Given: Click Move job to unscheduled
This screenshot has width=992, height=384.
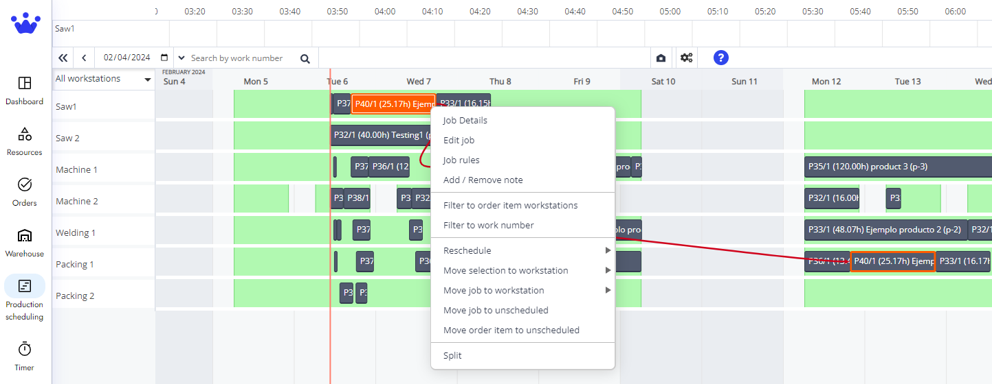Looking at the screenshot, I should coord(496,310).
